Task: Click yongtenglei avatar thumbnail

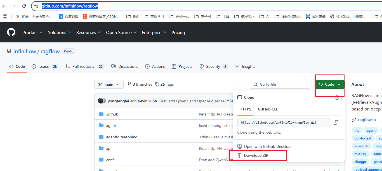Action: [100, 101]
